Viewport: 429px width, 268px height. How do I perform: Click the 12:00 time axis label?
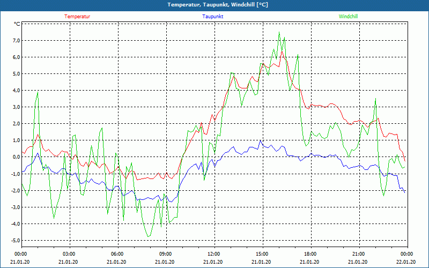point(213,254)
